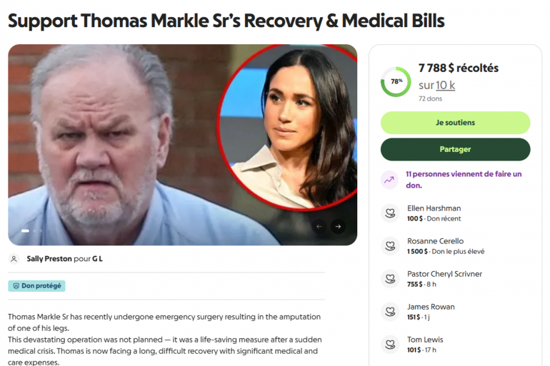Select the first carousel slide dot
The image size is (550, 366).
coord(25,231)
